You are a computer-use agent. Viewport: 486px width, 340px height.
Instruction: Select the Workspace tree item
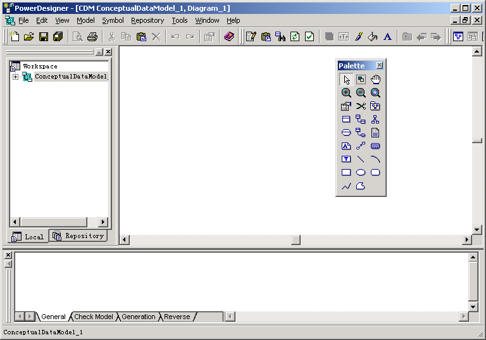point(40,66)
